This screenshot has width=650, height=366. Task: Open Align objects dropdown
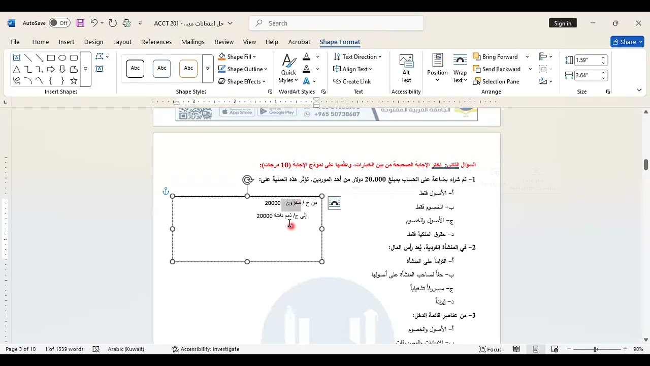[x=545, y=57]
